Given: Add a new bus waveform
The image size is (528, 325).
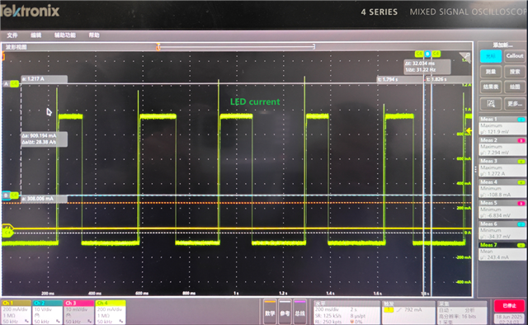Looking at the screenshot, I should click(x=299, y=312).
